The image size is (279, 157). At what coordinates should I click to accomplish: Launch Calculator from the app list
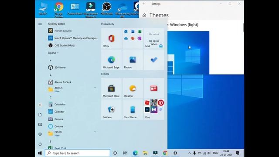pos(73,104)
